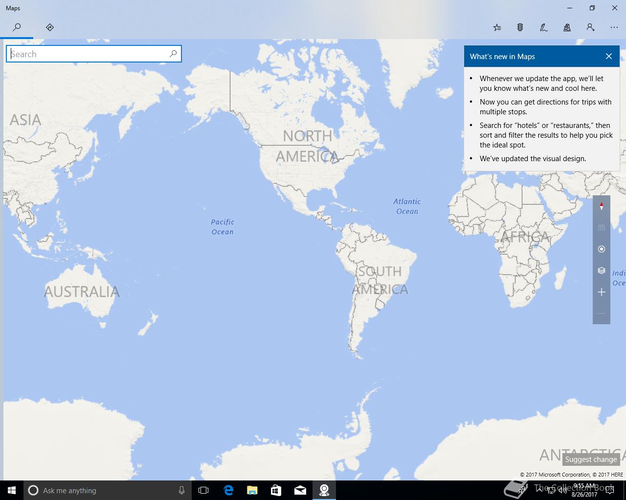
Task: Click the Suggest change button
Action: [x=591, y=459]
